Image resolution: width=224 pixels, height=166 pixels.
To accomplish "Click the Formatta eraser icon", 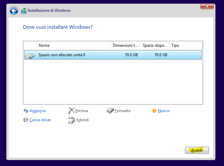I will coord(110,110).
